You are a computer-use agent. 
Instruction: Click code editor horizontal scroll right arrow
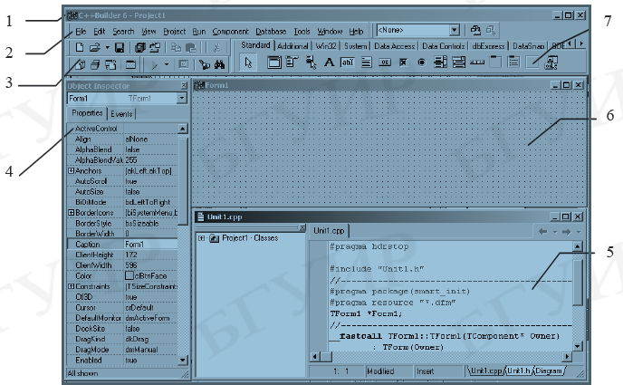(567, 356)
